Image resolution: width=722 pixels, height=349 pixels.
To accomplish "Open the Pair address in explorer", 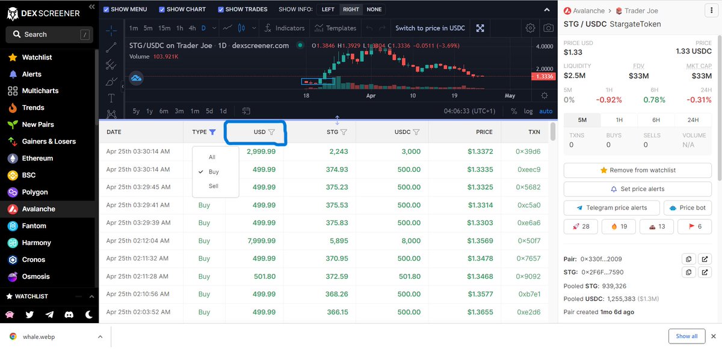I will (705, 259).
